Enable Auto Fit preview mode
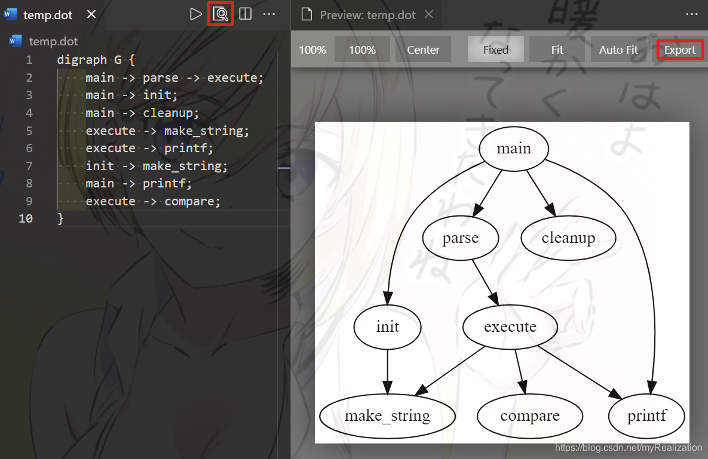 coord(618,50)
